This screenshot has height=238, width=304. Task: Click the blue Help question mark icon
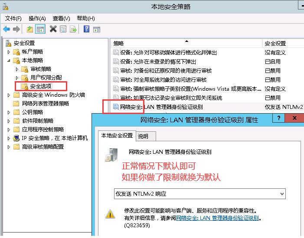pyautogui.click(x=86, y=29)
